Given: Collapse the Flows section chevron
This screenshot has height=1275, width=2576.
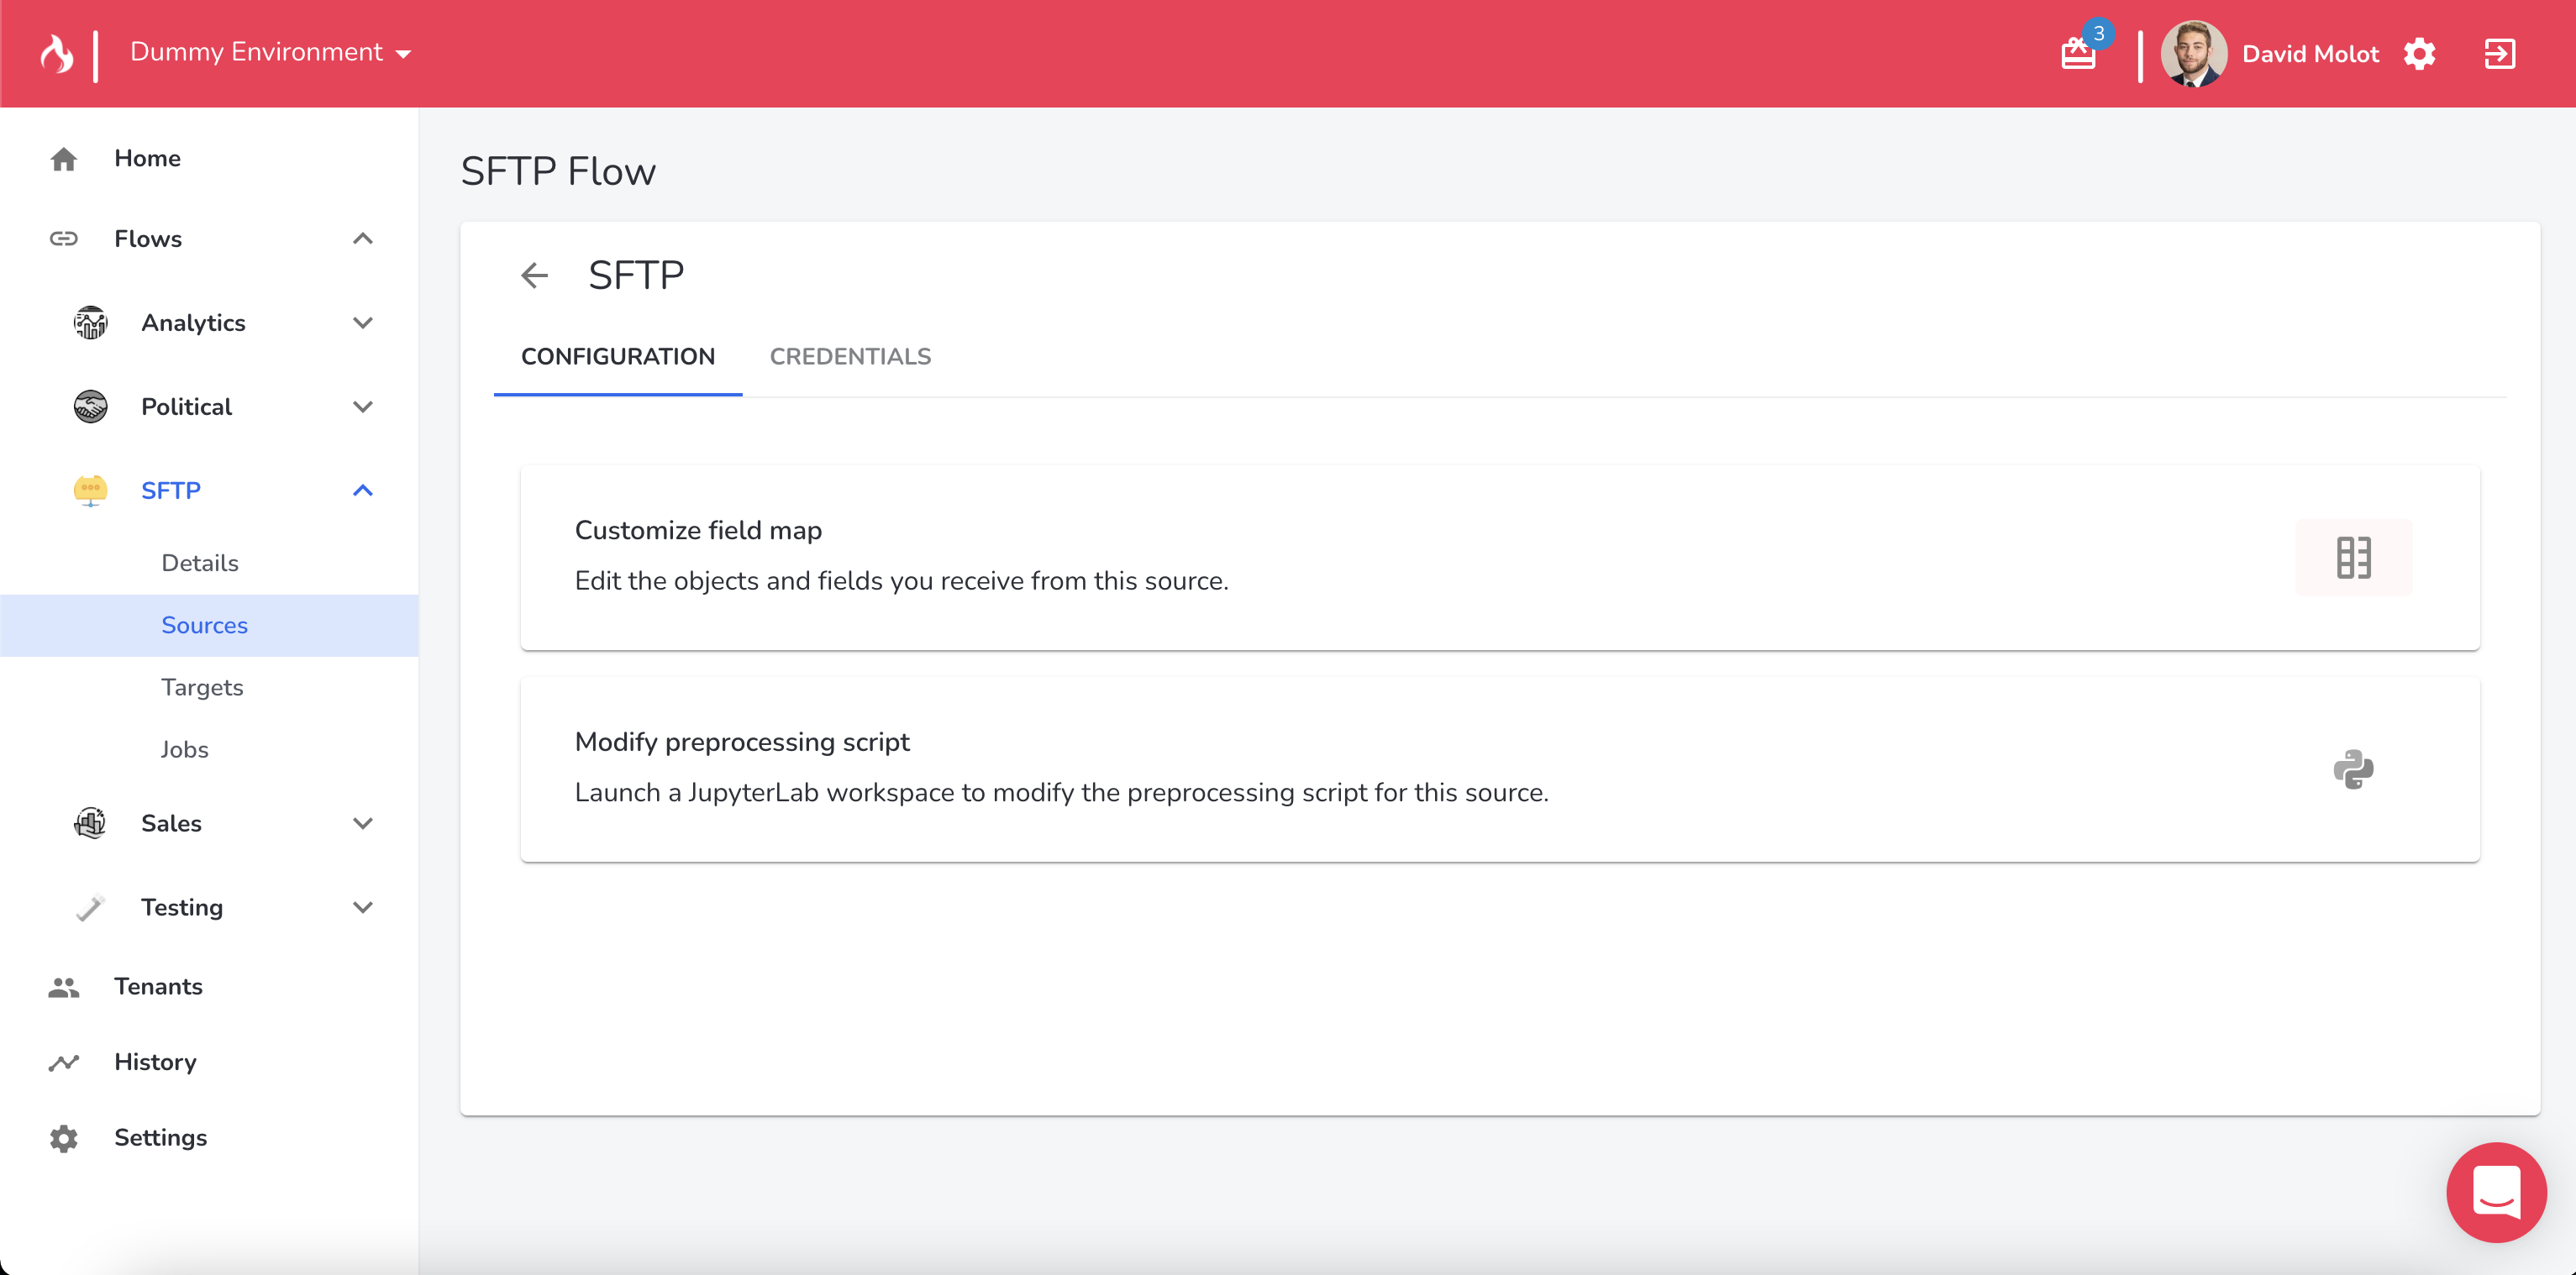Looking at the screenshot, I should click(x=363, y=239).
